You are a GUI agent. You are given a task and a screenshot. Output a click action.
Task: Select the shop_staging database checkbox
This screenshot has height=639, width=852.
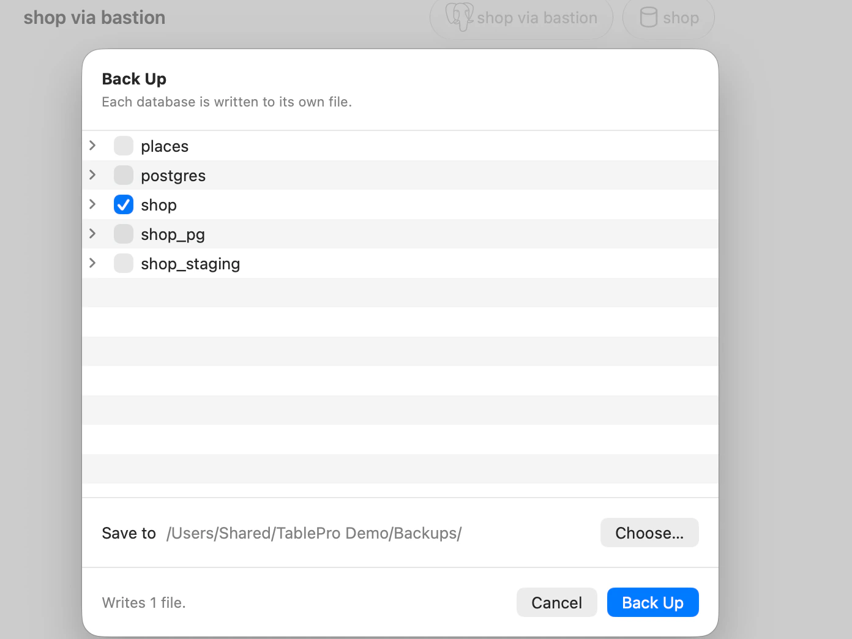pyautogui.click(x=124, y=263)
